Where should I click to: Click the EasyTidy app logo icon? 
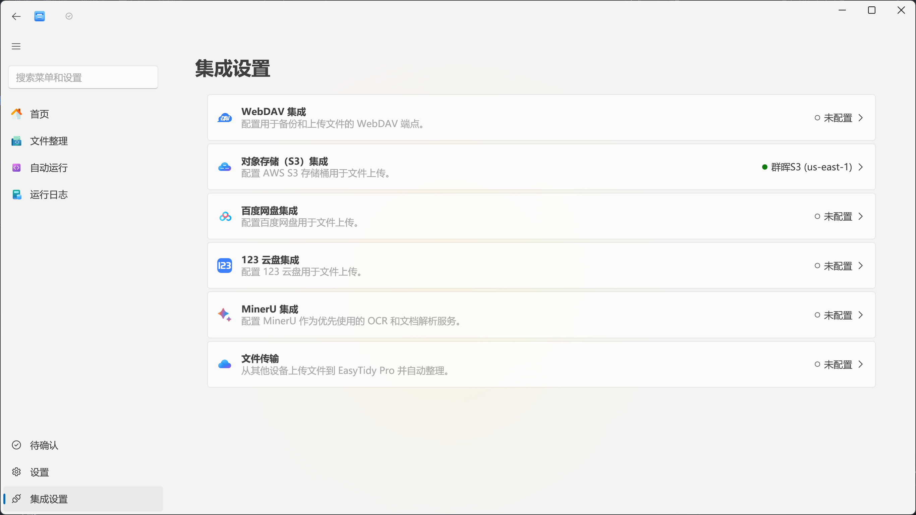point(40,16)
